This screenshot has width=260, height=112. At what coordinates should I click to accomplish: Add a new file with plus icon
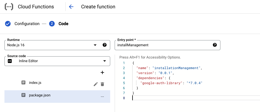pos(102,72)
